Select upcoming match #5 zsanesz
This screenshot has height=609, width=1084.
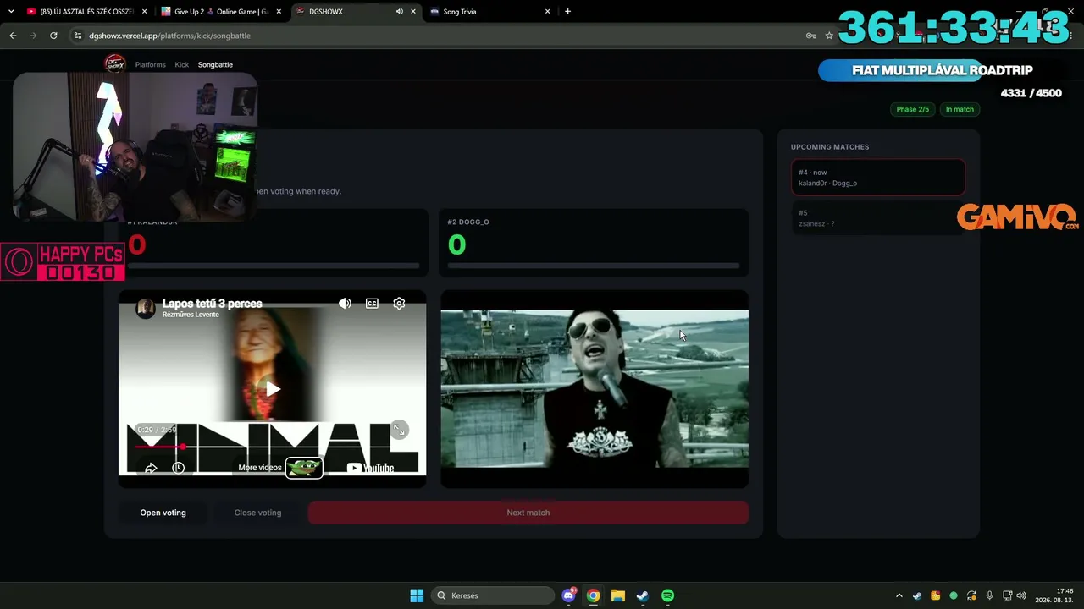pyautogui.click(x=878, y=218)
